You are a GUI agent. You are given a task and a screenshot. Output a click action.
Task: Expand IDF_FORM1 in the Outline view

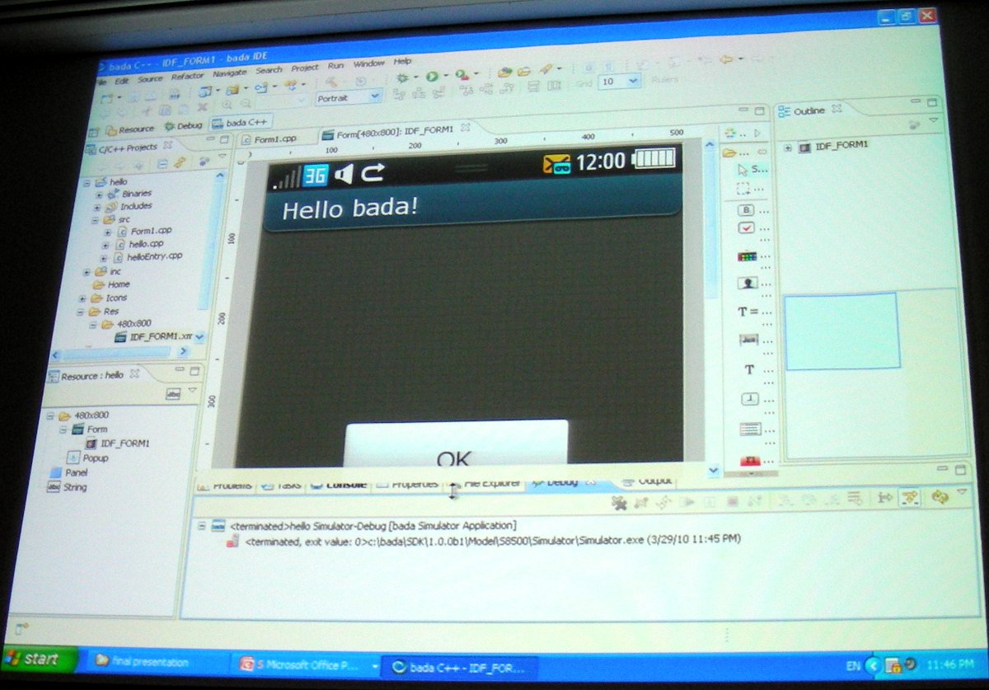(787, 148)
